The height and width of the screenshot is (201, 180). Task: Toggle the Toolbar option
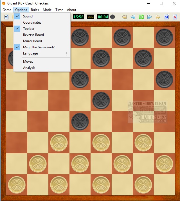(42, 29)
